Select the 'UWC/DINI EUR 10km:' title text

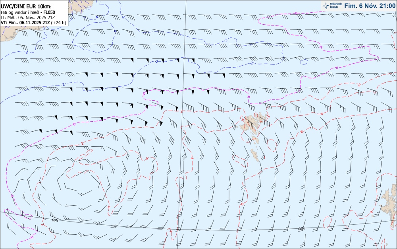point(26,7)
